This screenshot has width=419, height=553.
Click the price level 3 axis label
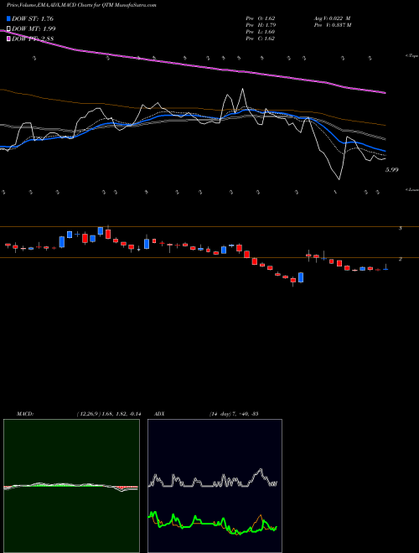click(x=401, y=229)
